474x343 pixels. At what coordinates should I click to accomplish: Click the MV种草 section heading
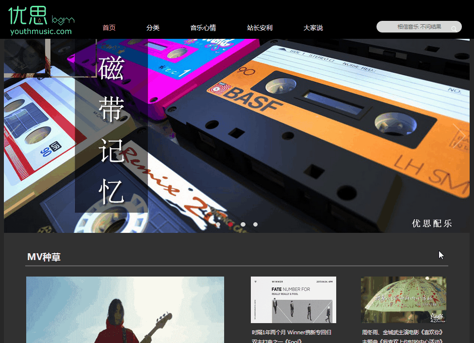[x=44, y=257]
